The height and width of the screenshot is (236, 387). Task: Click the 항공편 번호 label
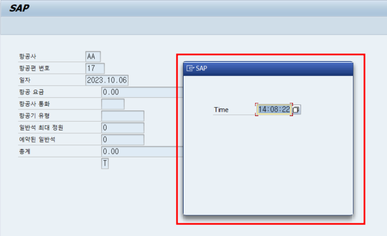(34, 68)
